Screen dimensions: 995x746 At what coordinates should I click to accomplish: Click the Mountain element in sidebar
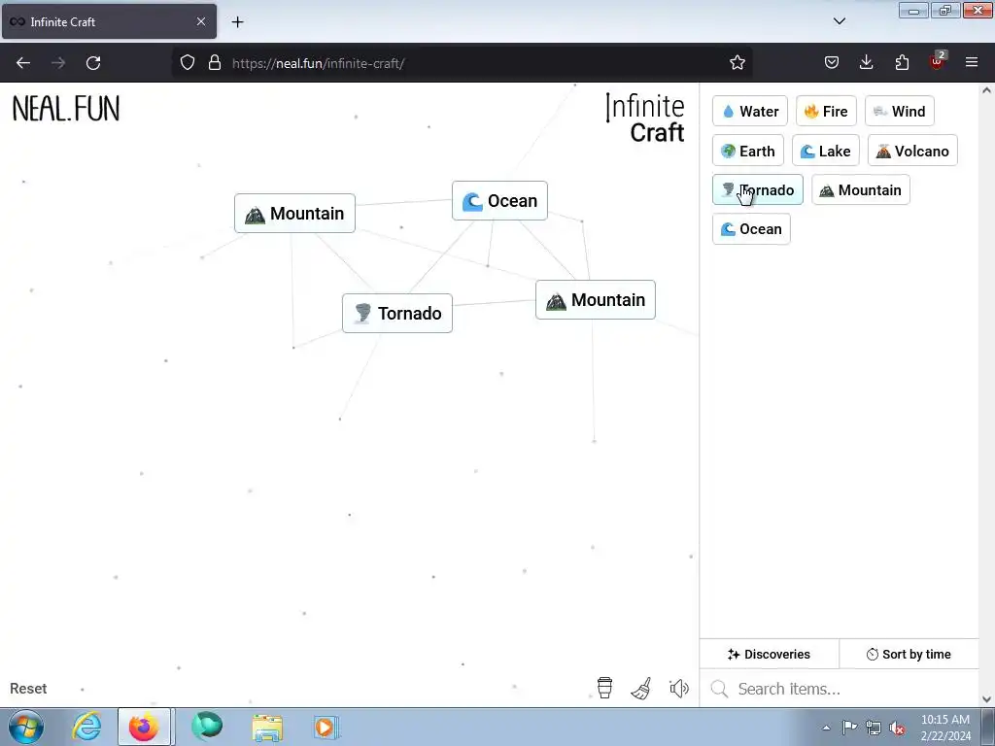[860, 189]
